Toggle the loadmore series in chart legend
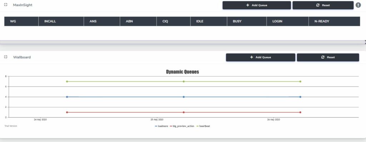The image size is (366, 142). click(161, 126)
